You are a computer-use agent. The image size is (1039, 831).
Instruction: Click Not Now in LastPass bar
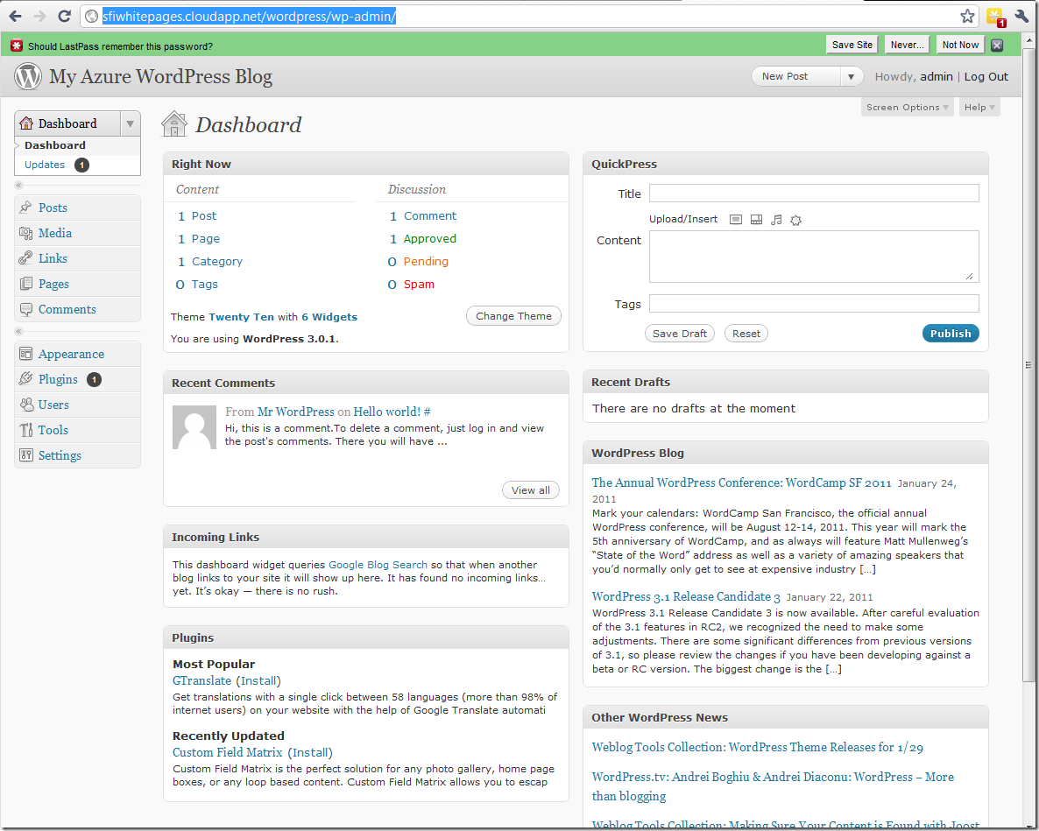coord(960,45)
